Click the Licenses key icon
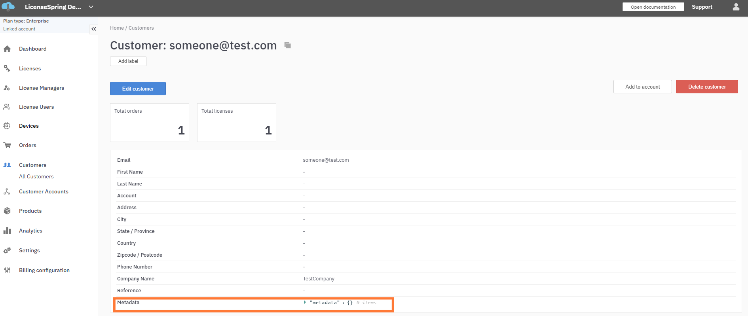Image resolution: width=748 pixels, height=316 pixels. (x=7, y=68)
